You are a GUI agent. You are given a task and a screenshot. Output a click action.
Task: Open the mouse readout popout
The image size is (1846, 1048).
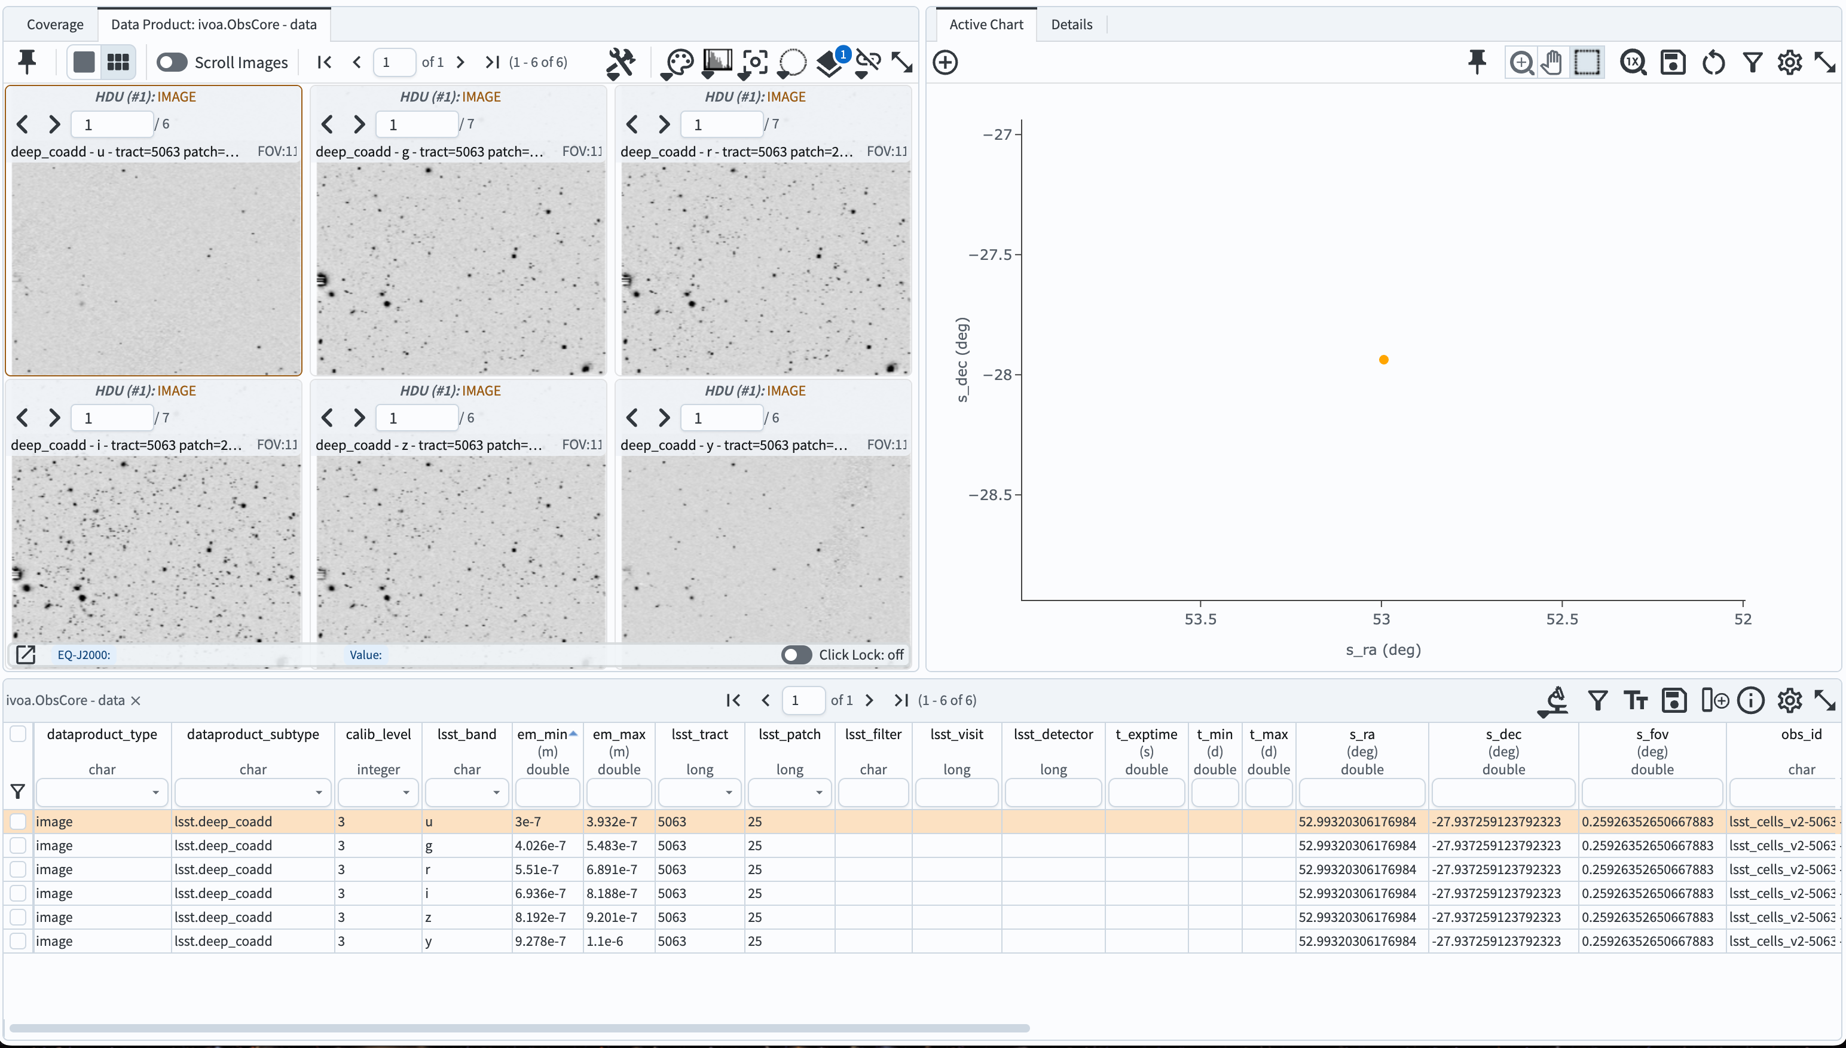[25, 654]
